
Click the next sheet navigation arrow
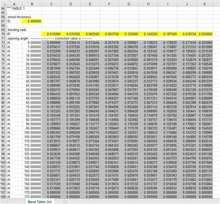[x=14, y=202]
